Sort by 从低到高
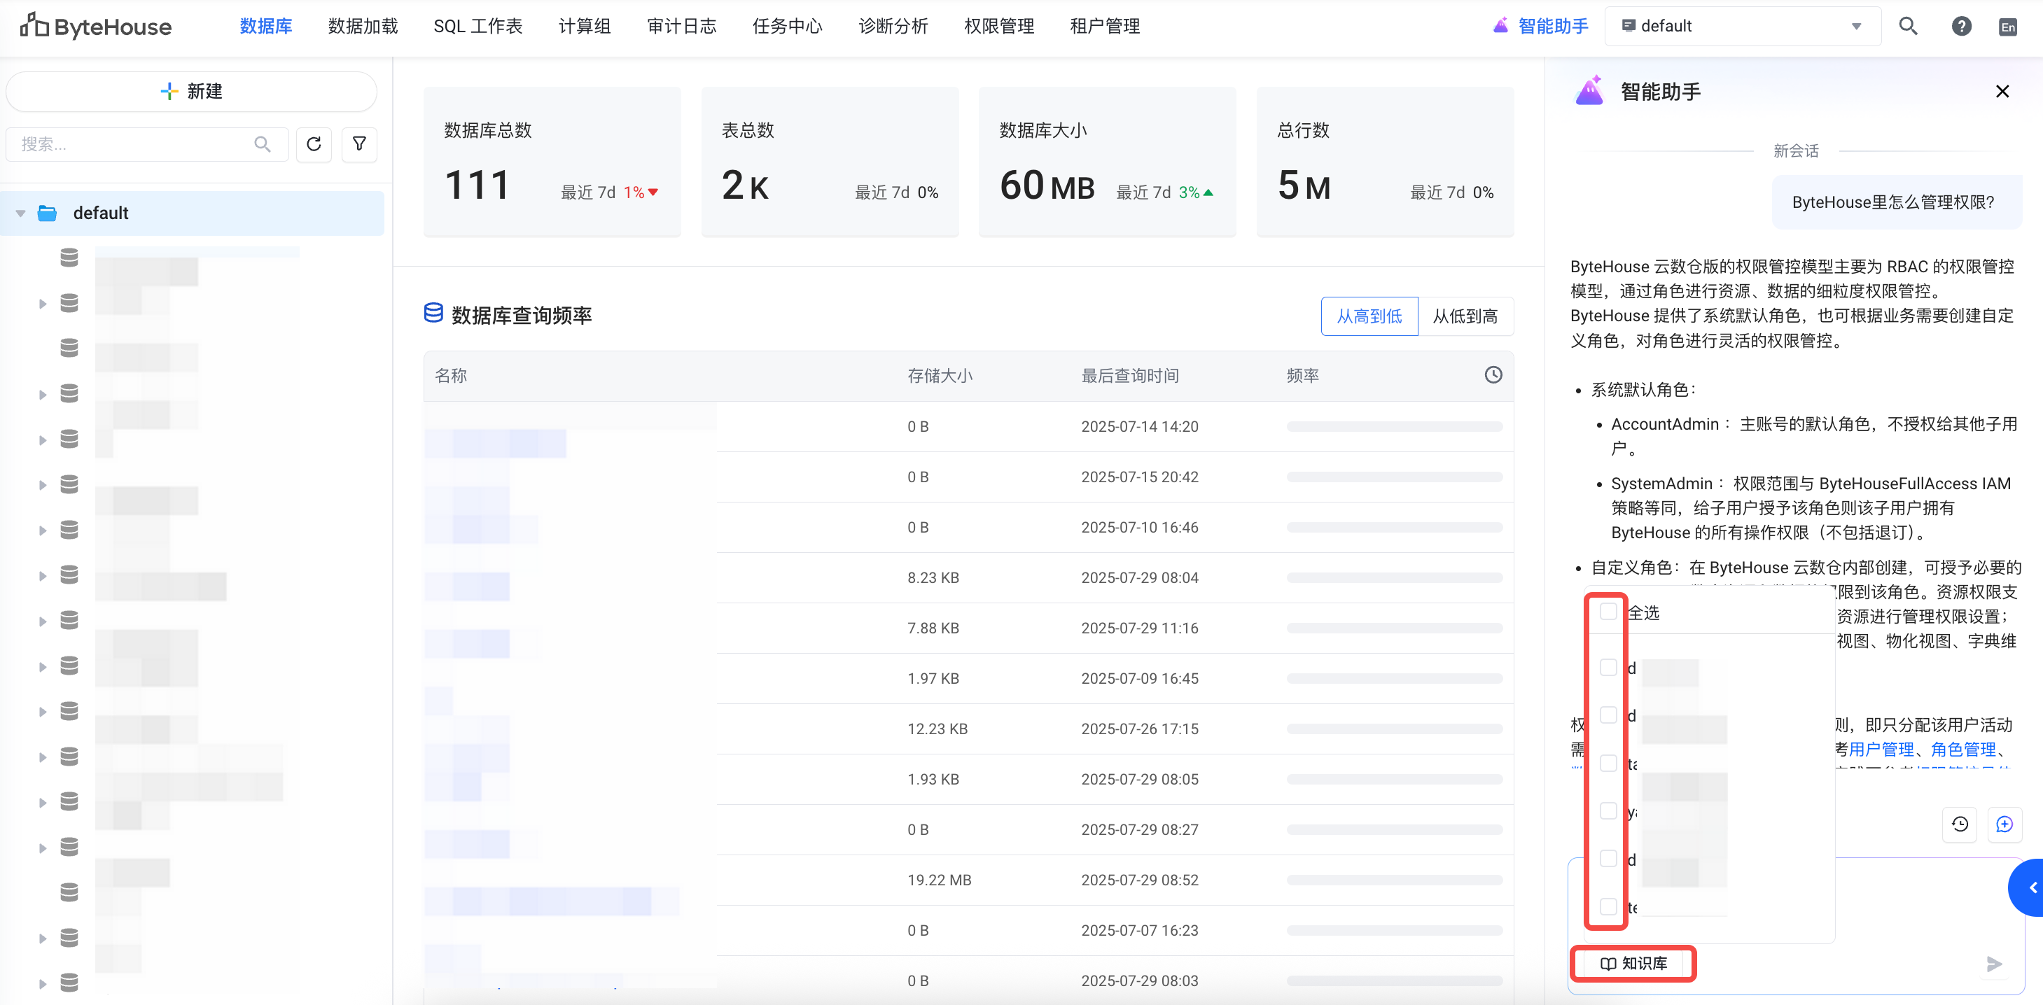2043x1005 pixels. pyautogui.click(x=1464, y=316)
